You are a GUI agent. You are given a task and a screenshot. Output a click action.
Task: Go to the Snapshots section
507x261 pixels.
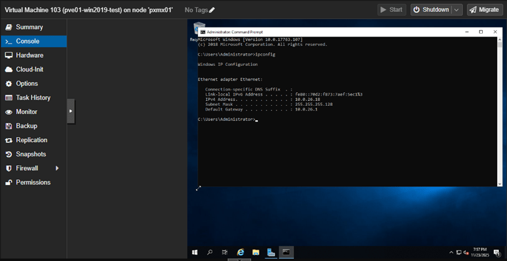pos(31,154)
